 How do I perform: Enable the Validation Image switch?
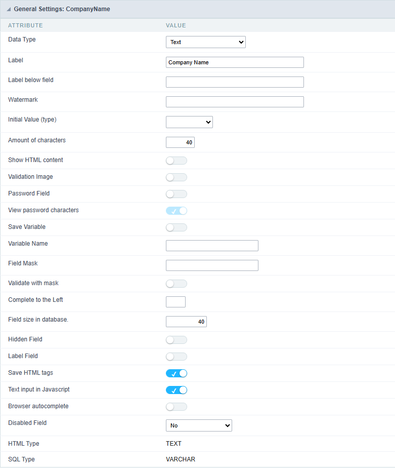pyautogui.click(x=177, y=177)
